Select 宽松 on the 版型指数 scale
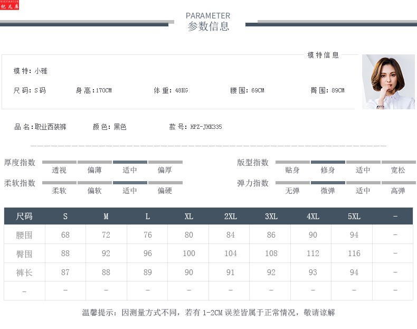 tap(398, 170)
